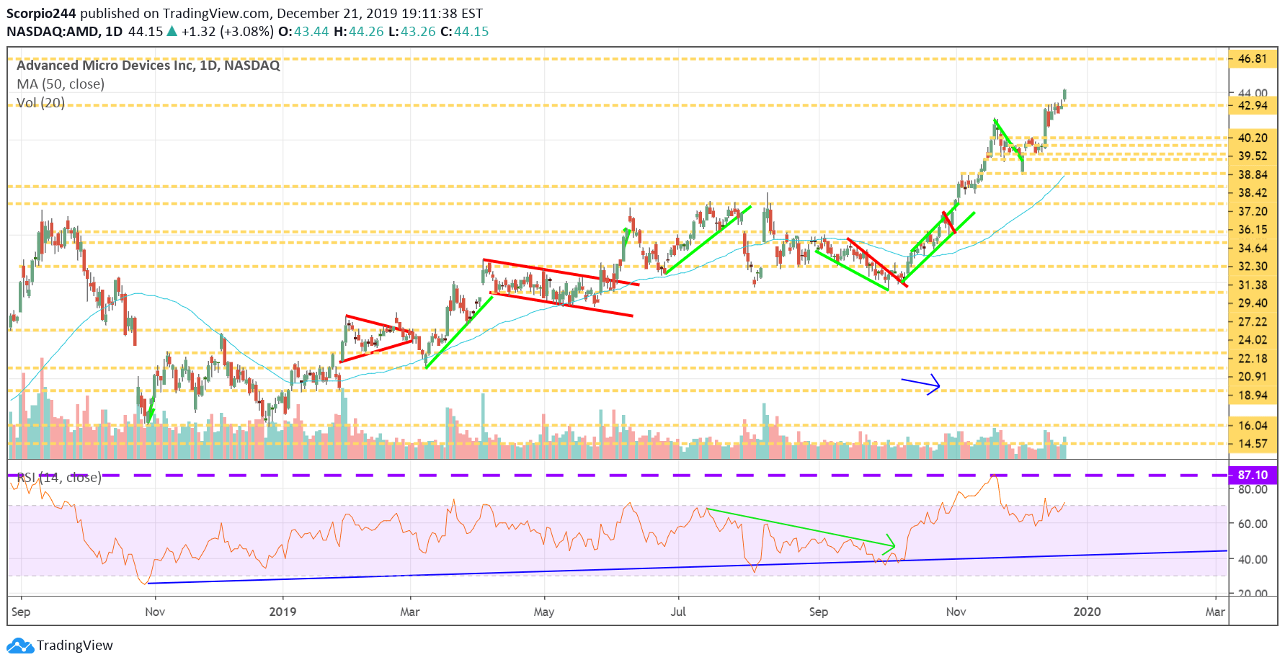Click the C:44.15 close price value
The width and height of the screenshot is (1285, 665).
465,32
